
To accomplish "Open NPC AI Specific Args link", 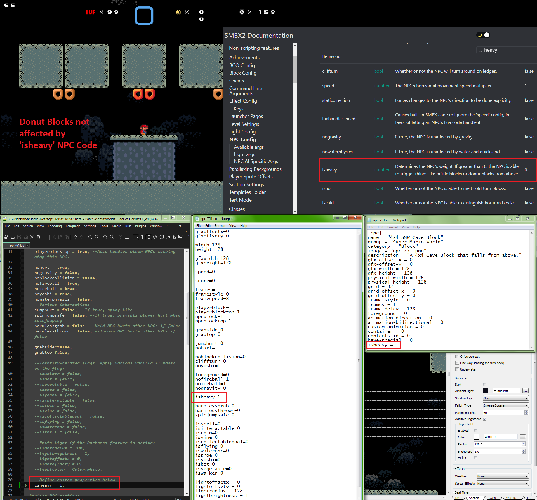I will point(256,161).
